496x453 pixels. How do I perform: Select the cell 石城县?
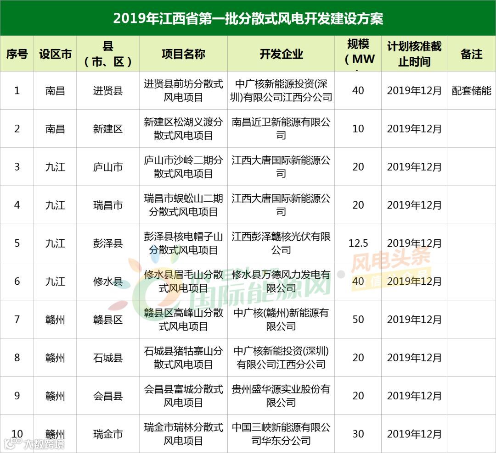108,358
